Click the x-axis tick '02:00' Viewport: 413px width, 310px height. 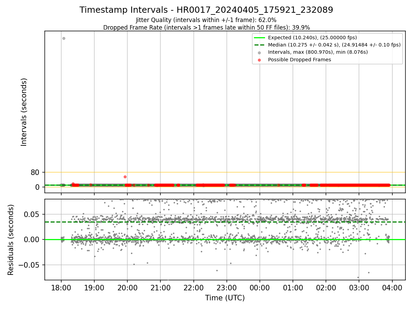tap(326, 288)
